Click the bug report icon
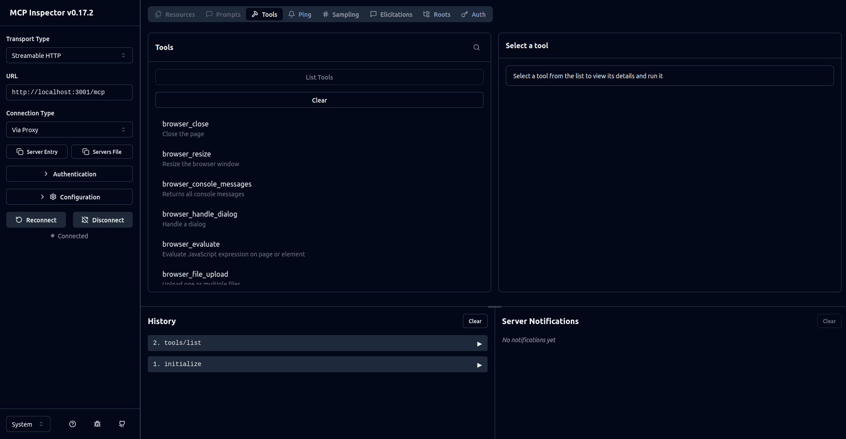Image resolution: width=846 pixels, height=439 pixels. (97, 424)
